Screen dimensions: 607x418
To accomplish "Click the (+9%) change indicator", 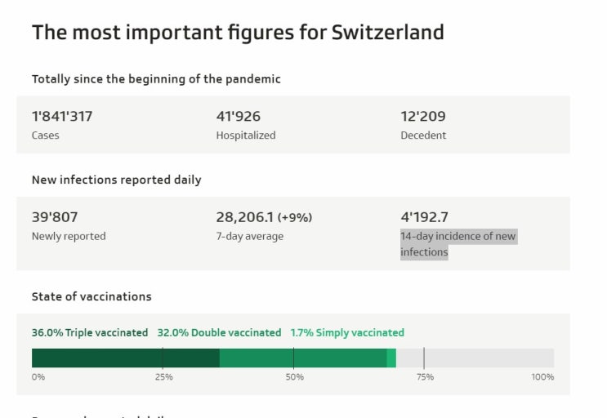I will (295, 217).
